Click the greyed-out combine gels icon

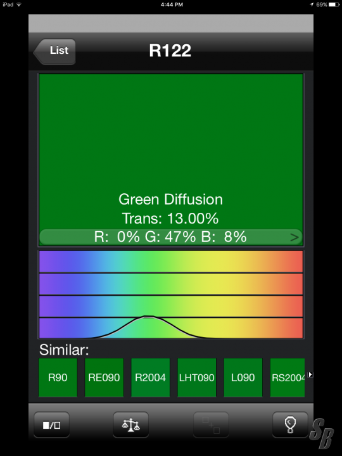point(211,425)
